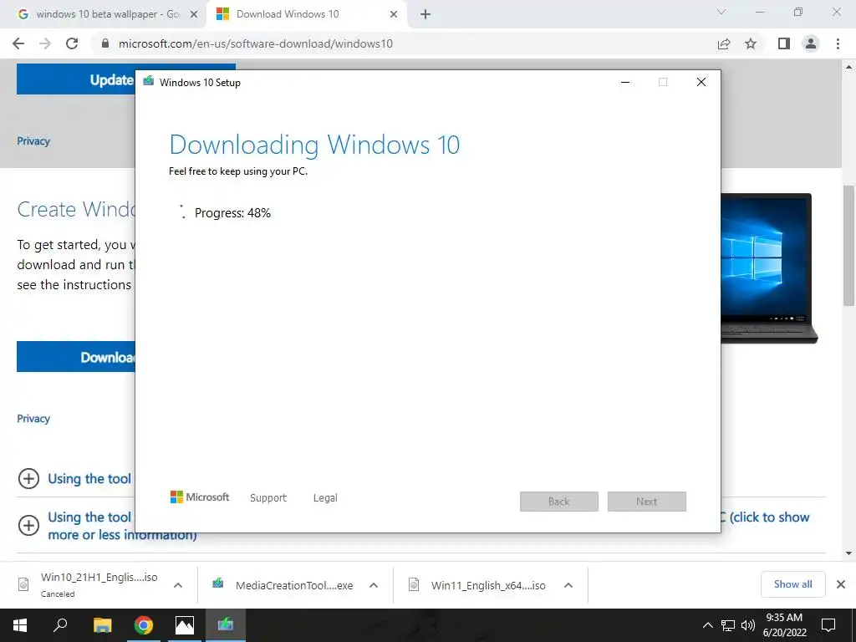Open the tab search chevron

point(721,12)
